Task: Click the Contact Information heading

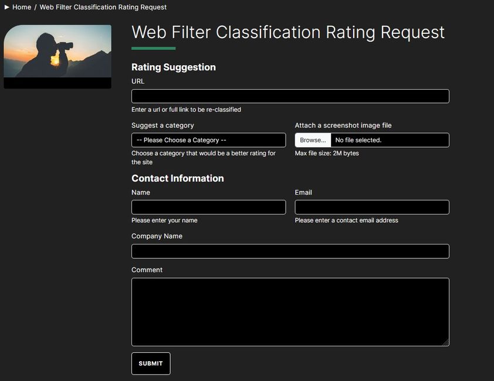Action: click(178, 178)
